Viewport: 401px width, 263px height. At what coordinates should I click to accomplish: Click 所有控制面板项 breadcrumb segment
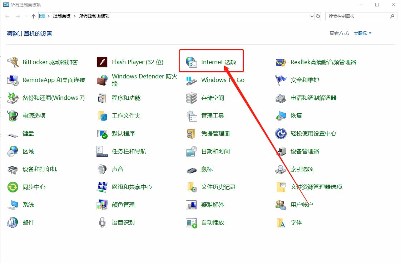coord(94,16)
